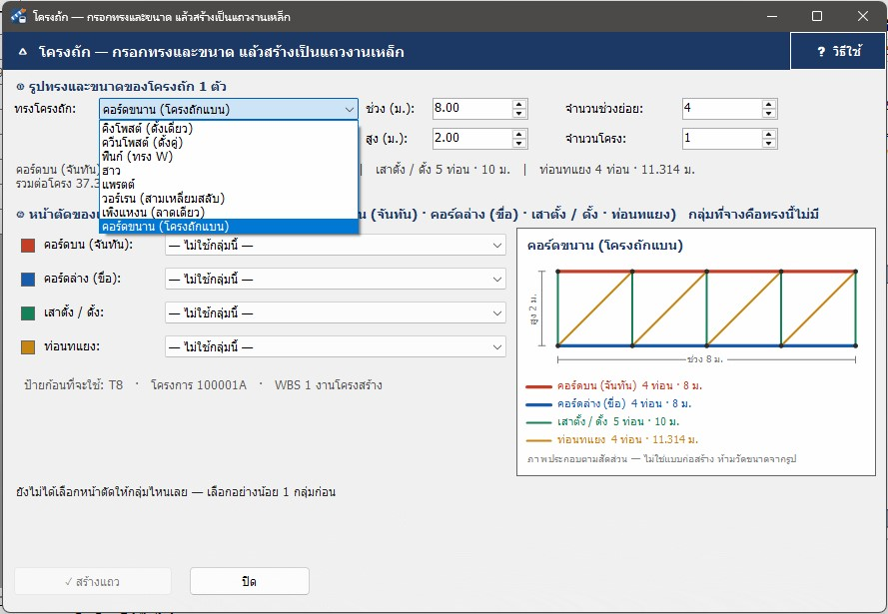Open the วิธีใช้ help button
888x614 pixels.
click(x=838, y=51)
